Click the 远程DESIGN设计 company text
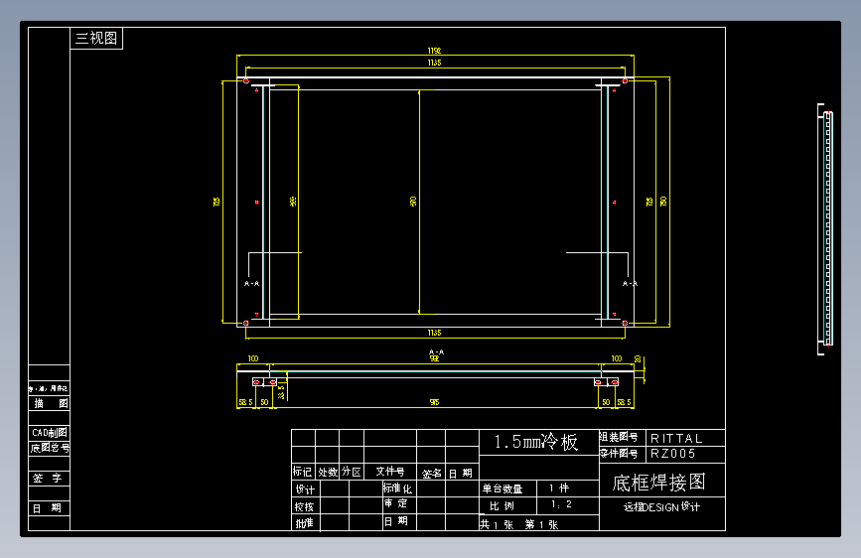This screenshot has width=861, height=558. click(661, 507)
